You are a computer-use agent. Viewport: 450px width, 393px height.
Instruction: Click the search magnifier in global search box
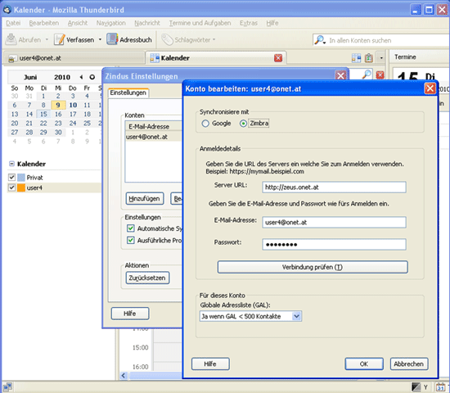[x=320, y=40]
